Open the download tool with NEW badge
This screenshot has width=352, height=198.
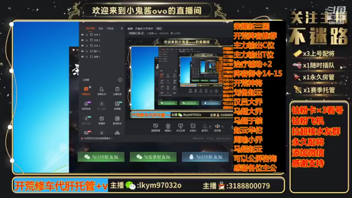pos(86,120)
